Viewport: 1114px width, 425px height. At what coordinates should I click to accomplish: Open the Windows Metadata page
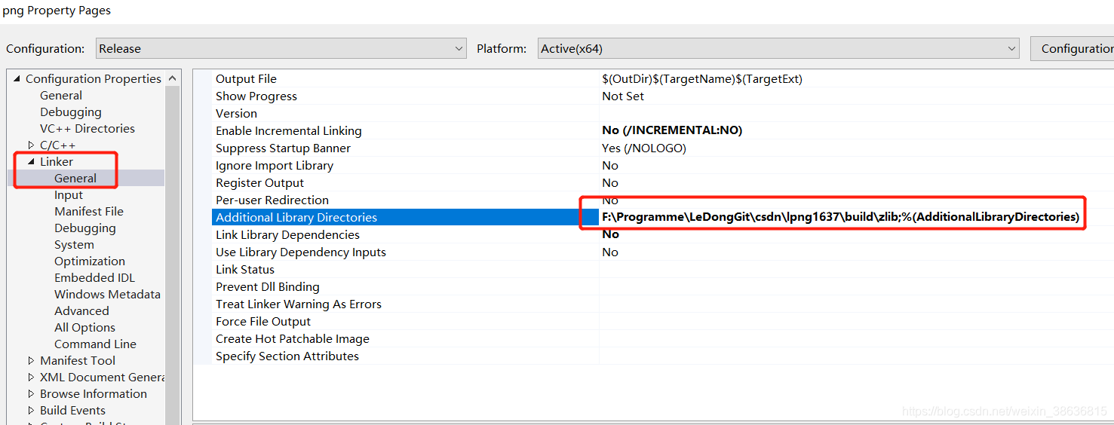[107, 295]
